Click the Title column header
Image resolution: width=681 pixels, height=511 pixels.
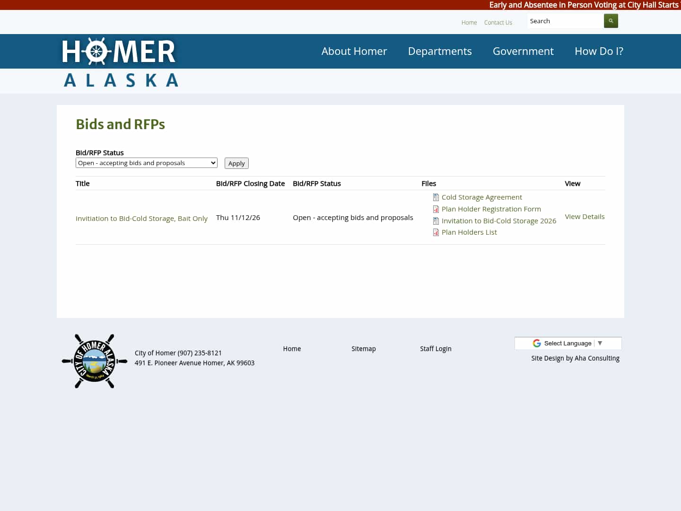(83, 184)
